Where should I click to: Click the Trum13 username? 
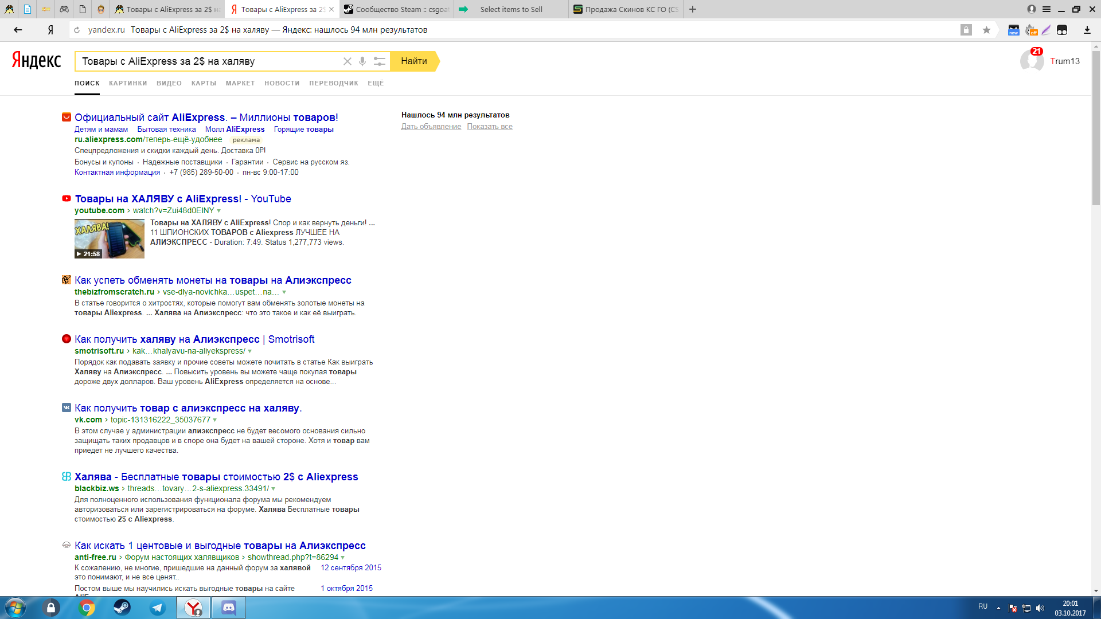click(x=1065, y=61)
